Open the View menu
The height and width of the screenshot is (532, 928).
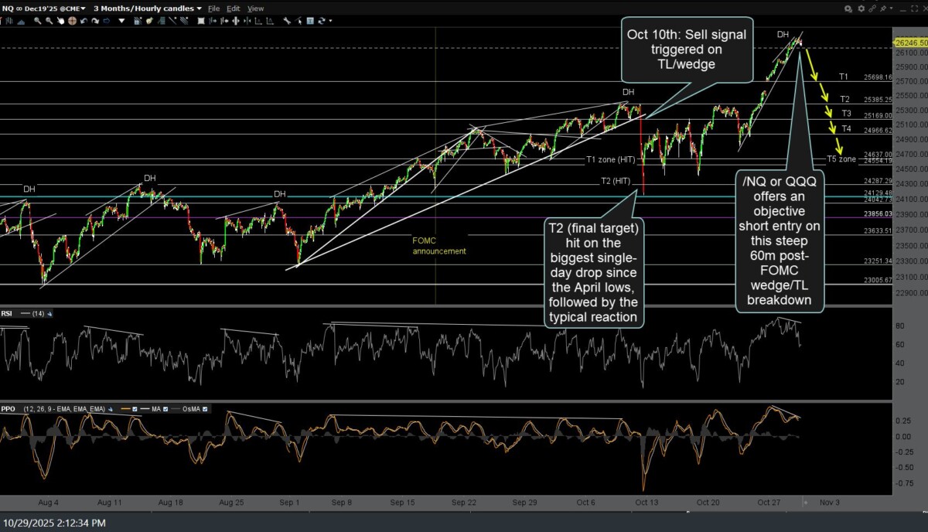pos(255,8)
